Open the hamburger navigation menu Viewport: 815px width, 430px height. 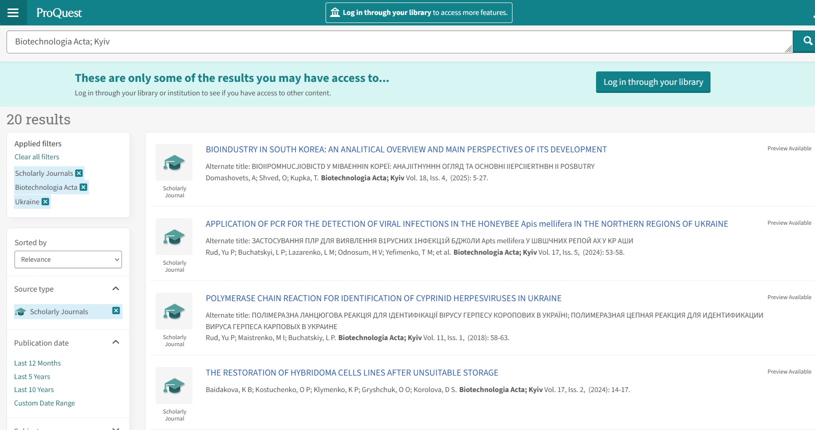(13, 12)
